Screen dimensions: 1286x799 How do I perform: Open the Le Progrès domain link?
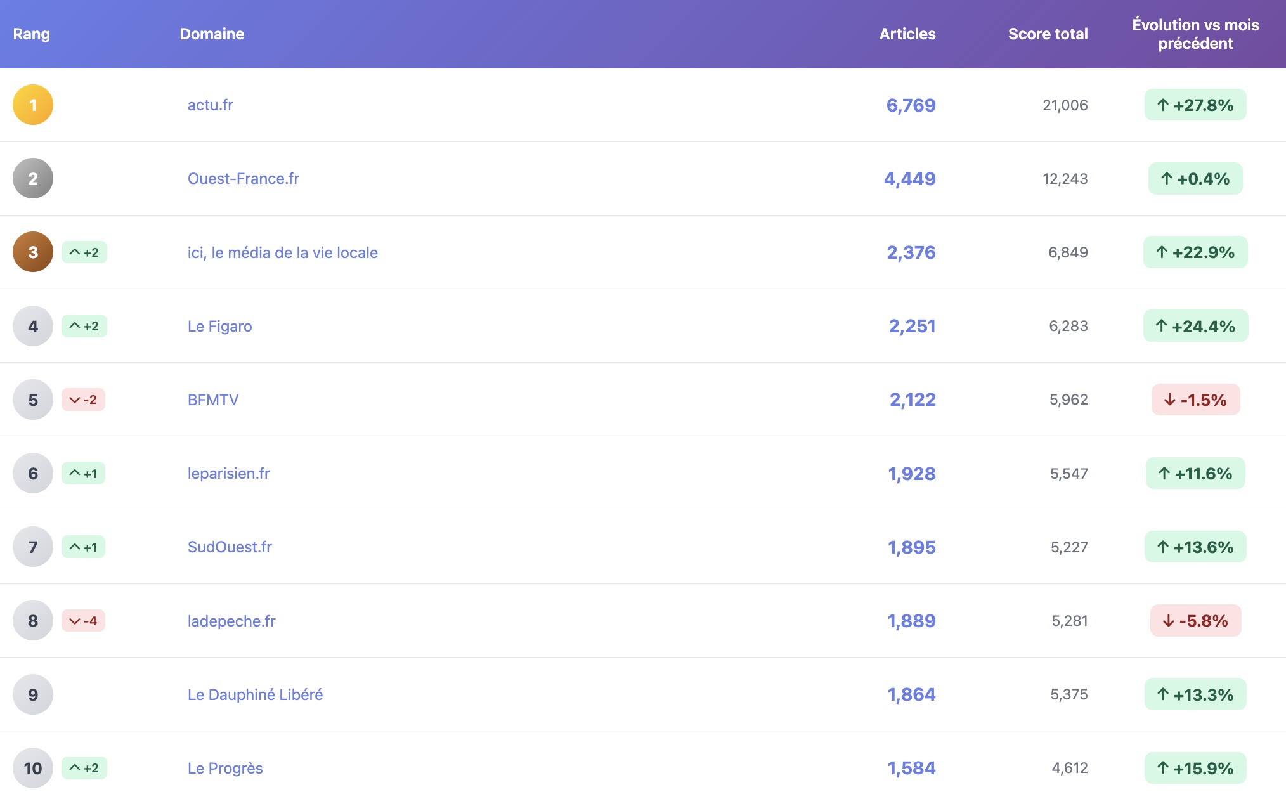pyautogui.click(x=225, y=768)
